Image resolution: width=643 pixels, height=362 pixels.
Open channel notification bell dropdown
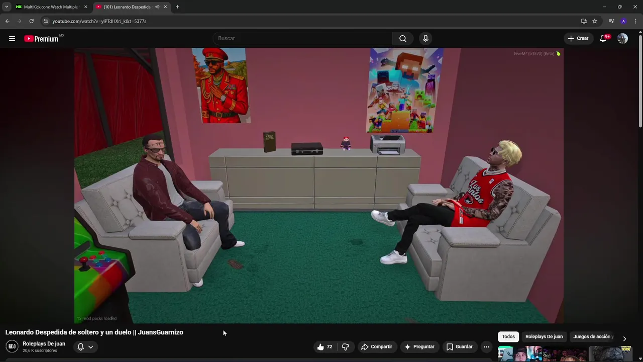tap(85, 347)
